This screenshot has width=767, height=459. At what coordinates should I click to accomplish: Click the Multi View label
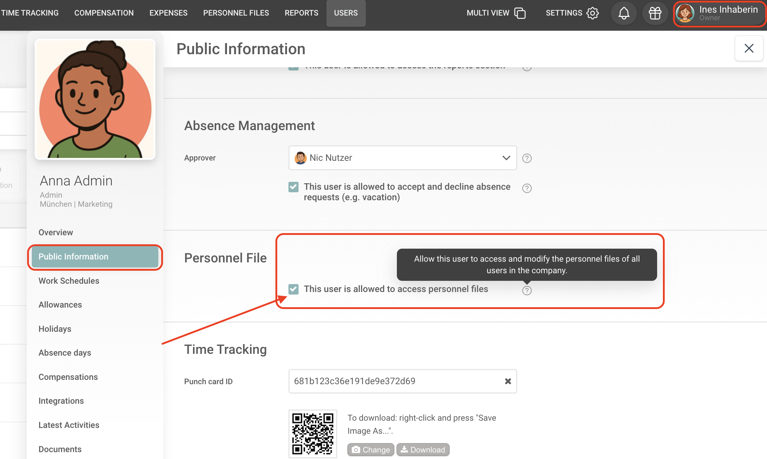[x=488, y=13]
